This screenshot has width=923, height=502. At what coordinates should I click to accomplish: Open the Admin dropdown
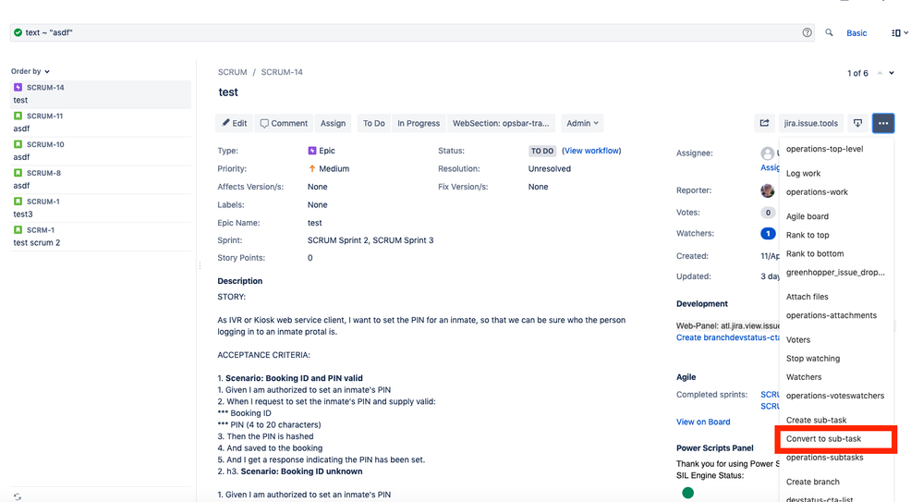click(x=582, y=123)
